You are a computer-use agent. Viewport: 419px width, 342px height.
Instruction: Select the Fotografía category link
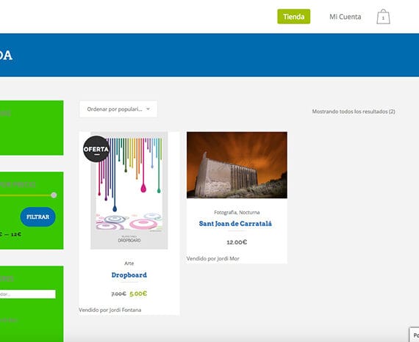click(x=225, y=212)
